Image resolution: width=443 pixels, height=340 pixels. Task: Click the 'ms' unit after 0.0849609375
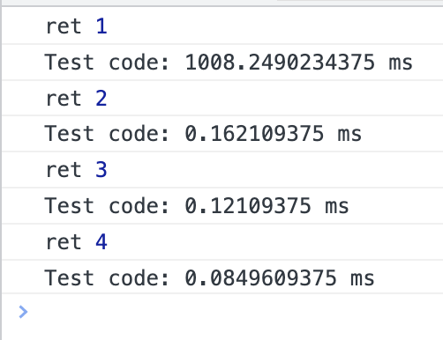click(x=362, y=279)
